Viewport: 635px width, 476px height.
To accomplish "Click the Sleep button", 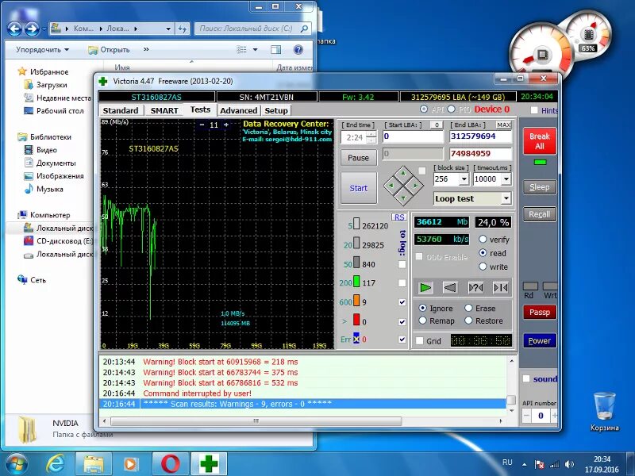I will click(x=540, y=187).
